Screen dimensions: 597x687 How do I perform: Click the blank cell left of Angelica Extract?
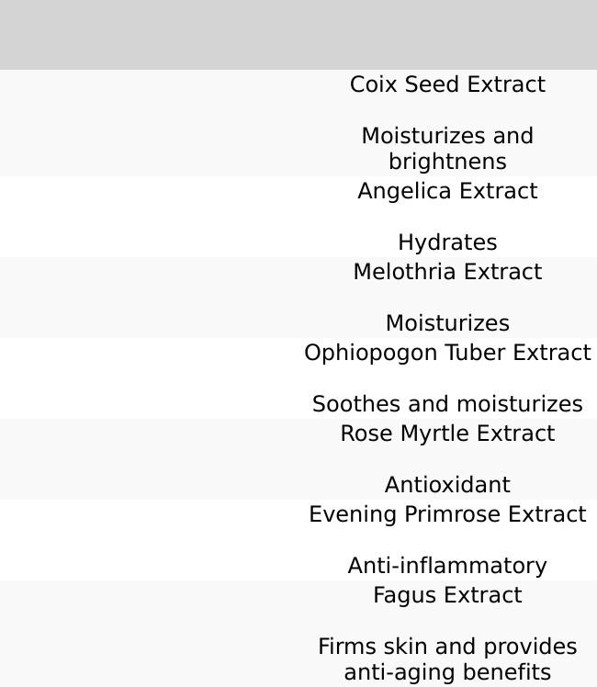tap(149, 217)
